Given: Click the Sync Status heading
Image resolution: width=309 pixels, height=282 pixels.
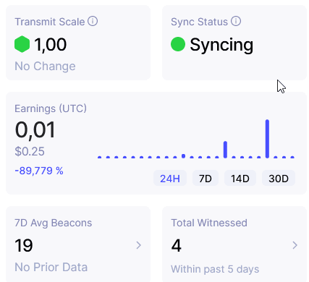Looking at the screenshot, I should (x=199, y=22).
